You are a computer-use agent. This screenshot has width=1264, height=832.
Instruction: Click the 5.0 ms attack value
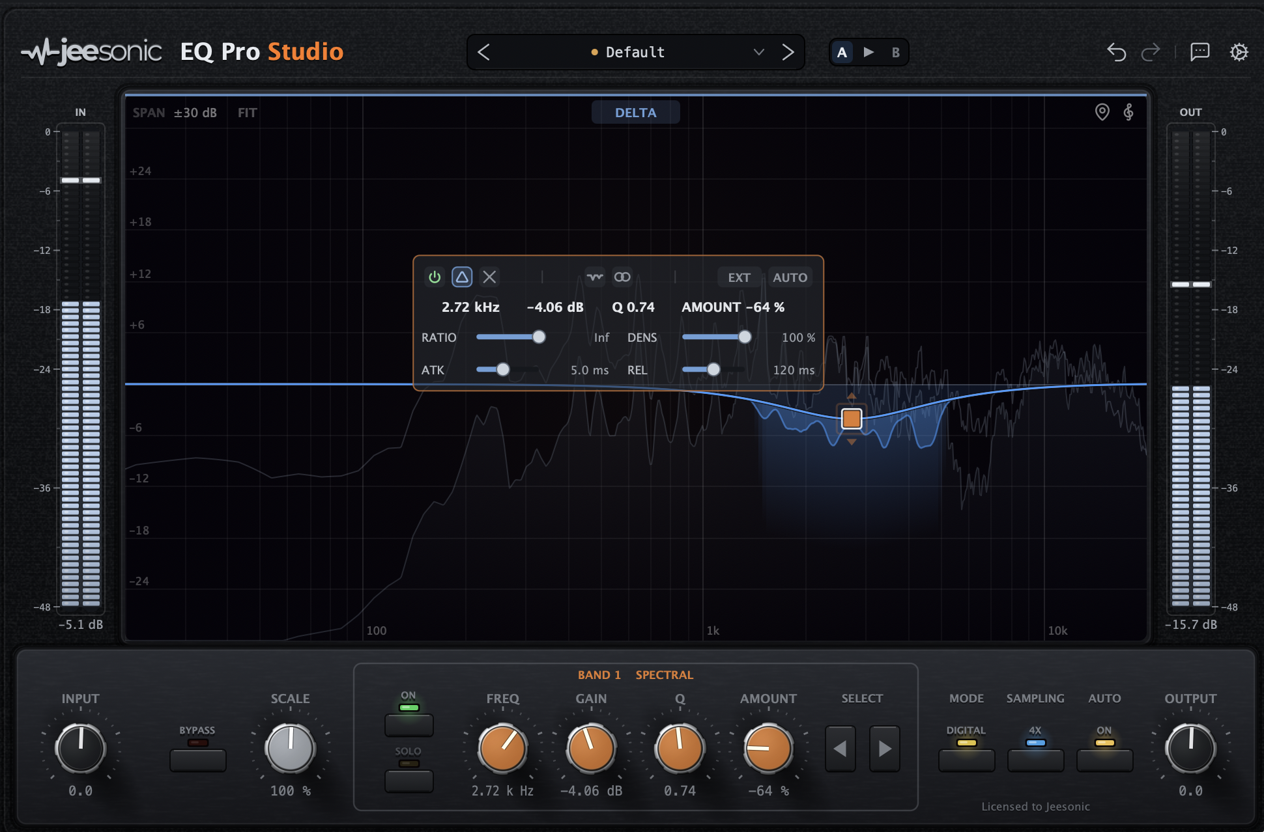590,370
